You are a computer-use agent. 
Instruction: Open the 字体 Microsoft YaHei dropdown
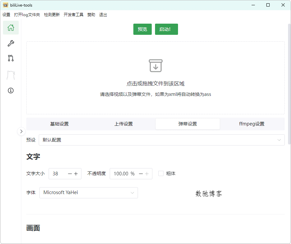pos(89,192)
